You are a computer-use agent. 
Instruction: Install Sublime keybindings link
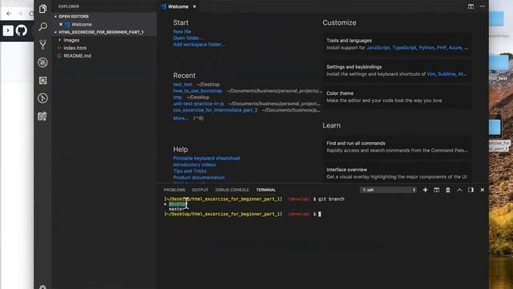[446, 74]
